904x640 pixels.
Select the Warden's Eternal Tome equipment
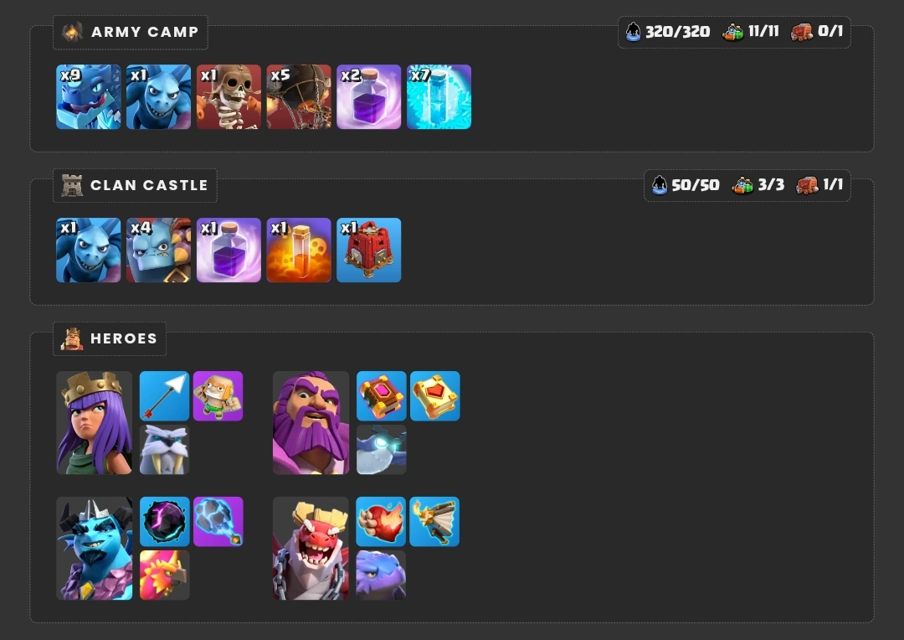point(381,396)
